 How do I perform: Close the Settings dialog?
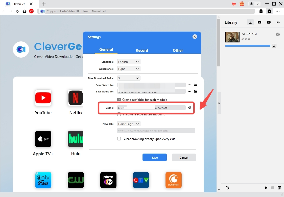195,37
